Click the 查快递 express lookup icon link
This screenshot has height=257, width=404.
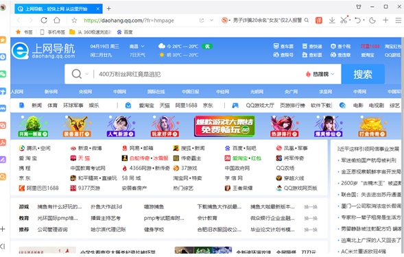pyautogui.click(x=312, y=47)
